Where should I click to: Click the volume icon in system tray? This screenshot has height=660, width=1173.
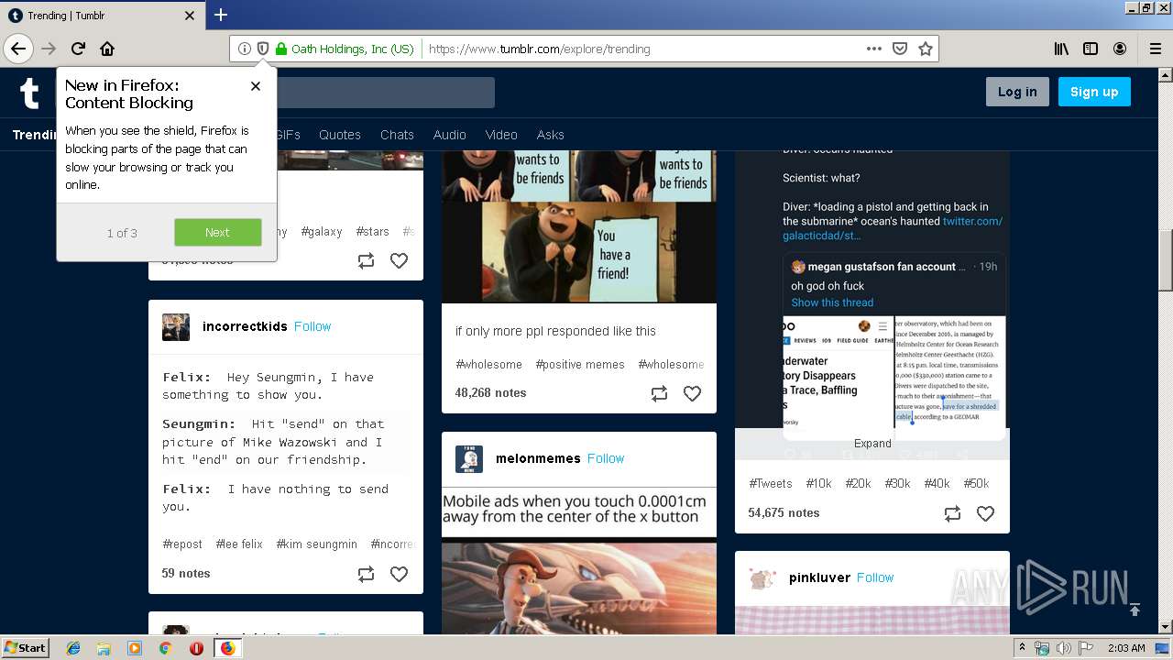point(1064,648)
